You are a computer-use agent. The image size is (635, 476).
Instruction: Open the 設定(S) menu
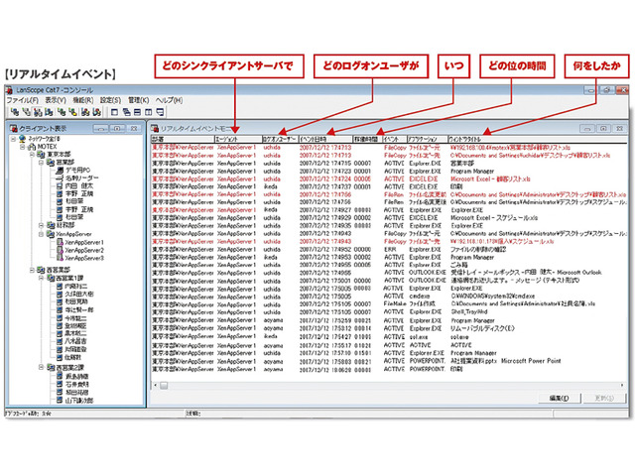[110, 100]
